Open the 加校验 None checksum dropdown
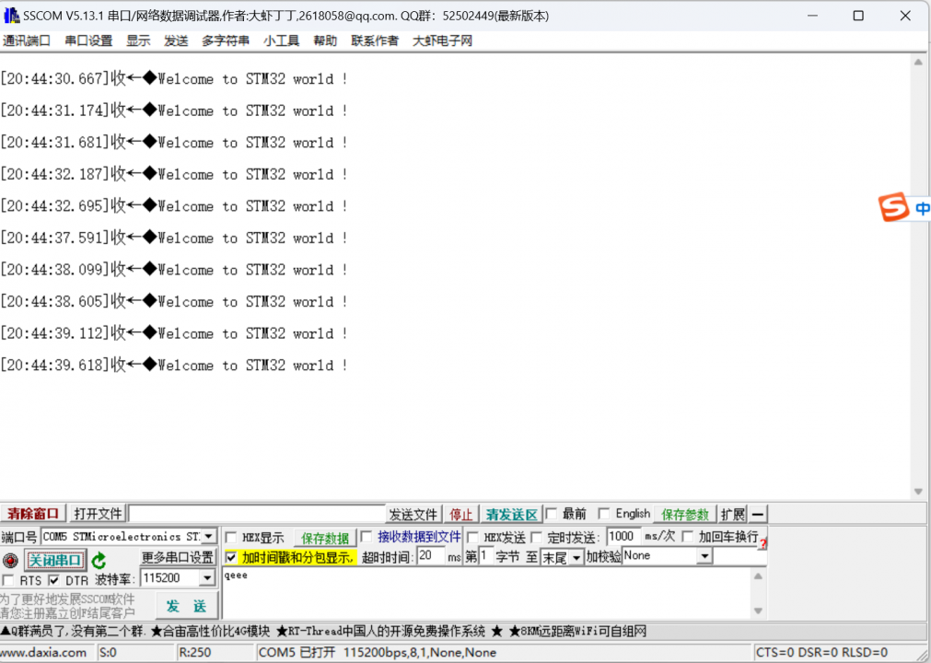 pos(705,555)
